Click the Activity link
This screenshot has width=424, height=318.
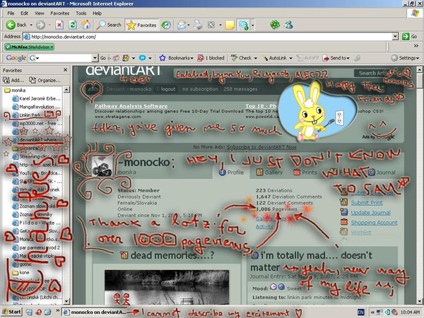pos(264,226)
